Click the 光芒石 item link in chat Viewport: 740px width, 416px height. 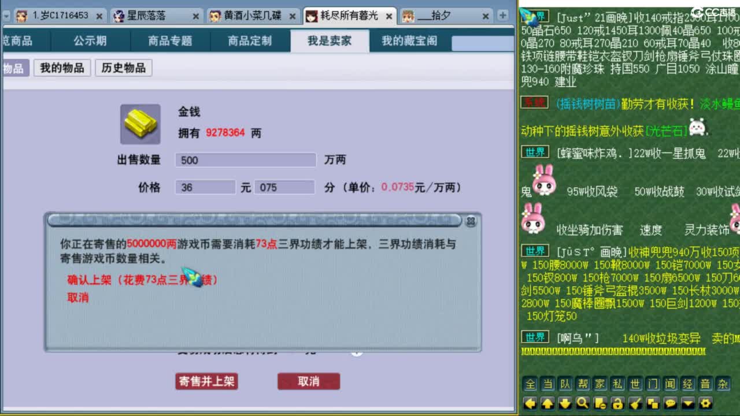(x=666, y=131)
